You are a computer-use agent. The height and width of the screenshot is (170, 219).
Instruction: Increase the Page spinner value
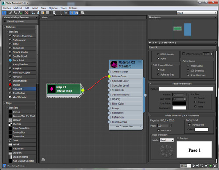(170, 125)
